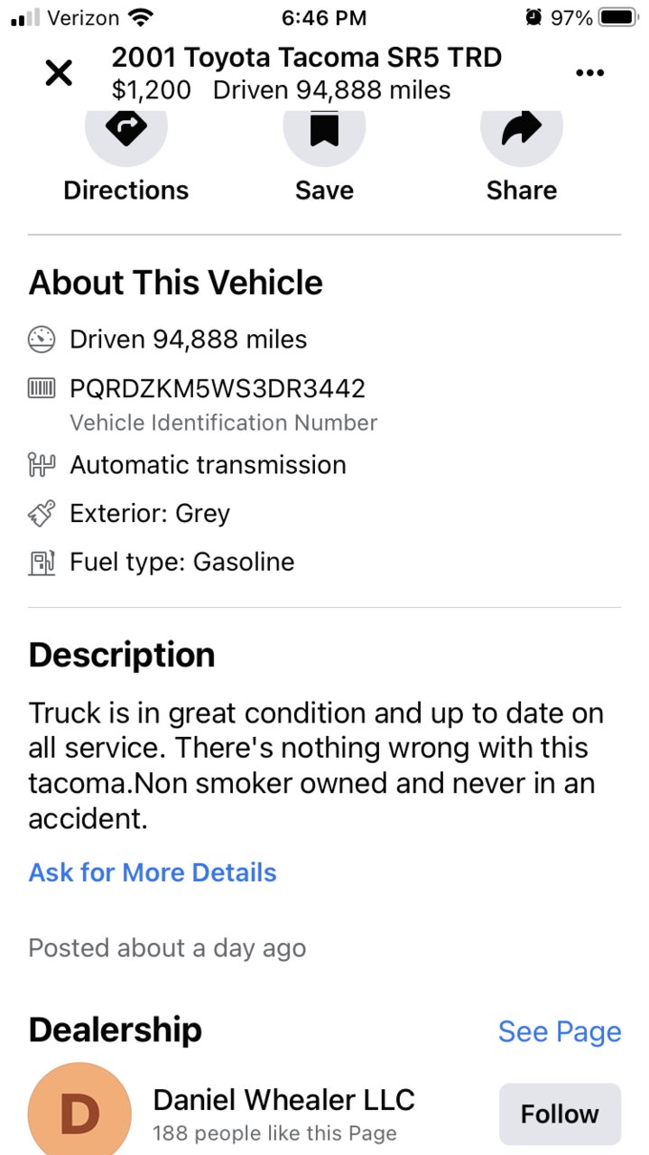Tap the transmission gear shift icon
This screenshot has width=649, height=1155.
pyautogui.click(x=42, y=465)
